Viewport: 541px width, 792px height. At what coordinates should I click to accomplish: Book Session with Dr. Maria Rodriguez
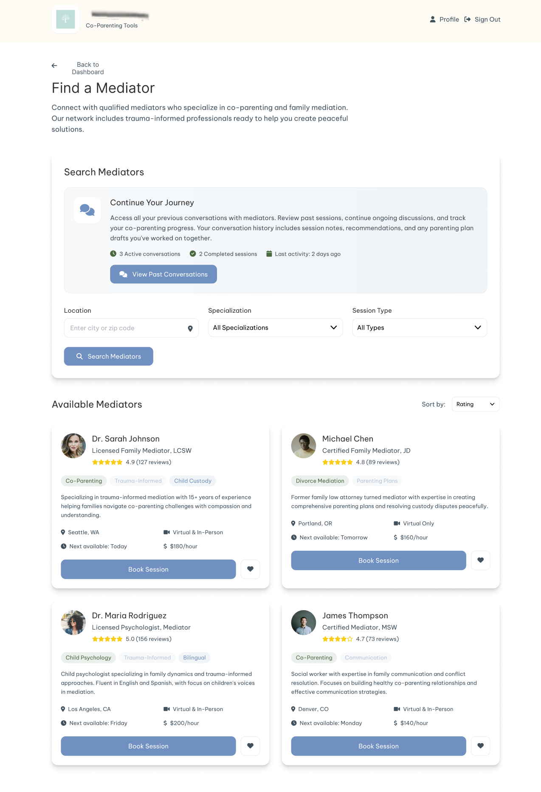click(148, 746)
